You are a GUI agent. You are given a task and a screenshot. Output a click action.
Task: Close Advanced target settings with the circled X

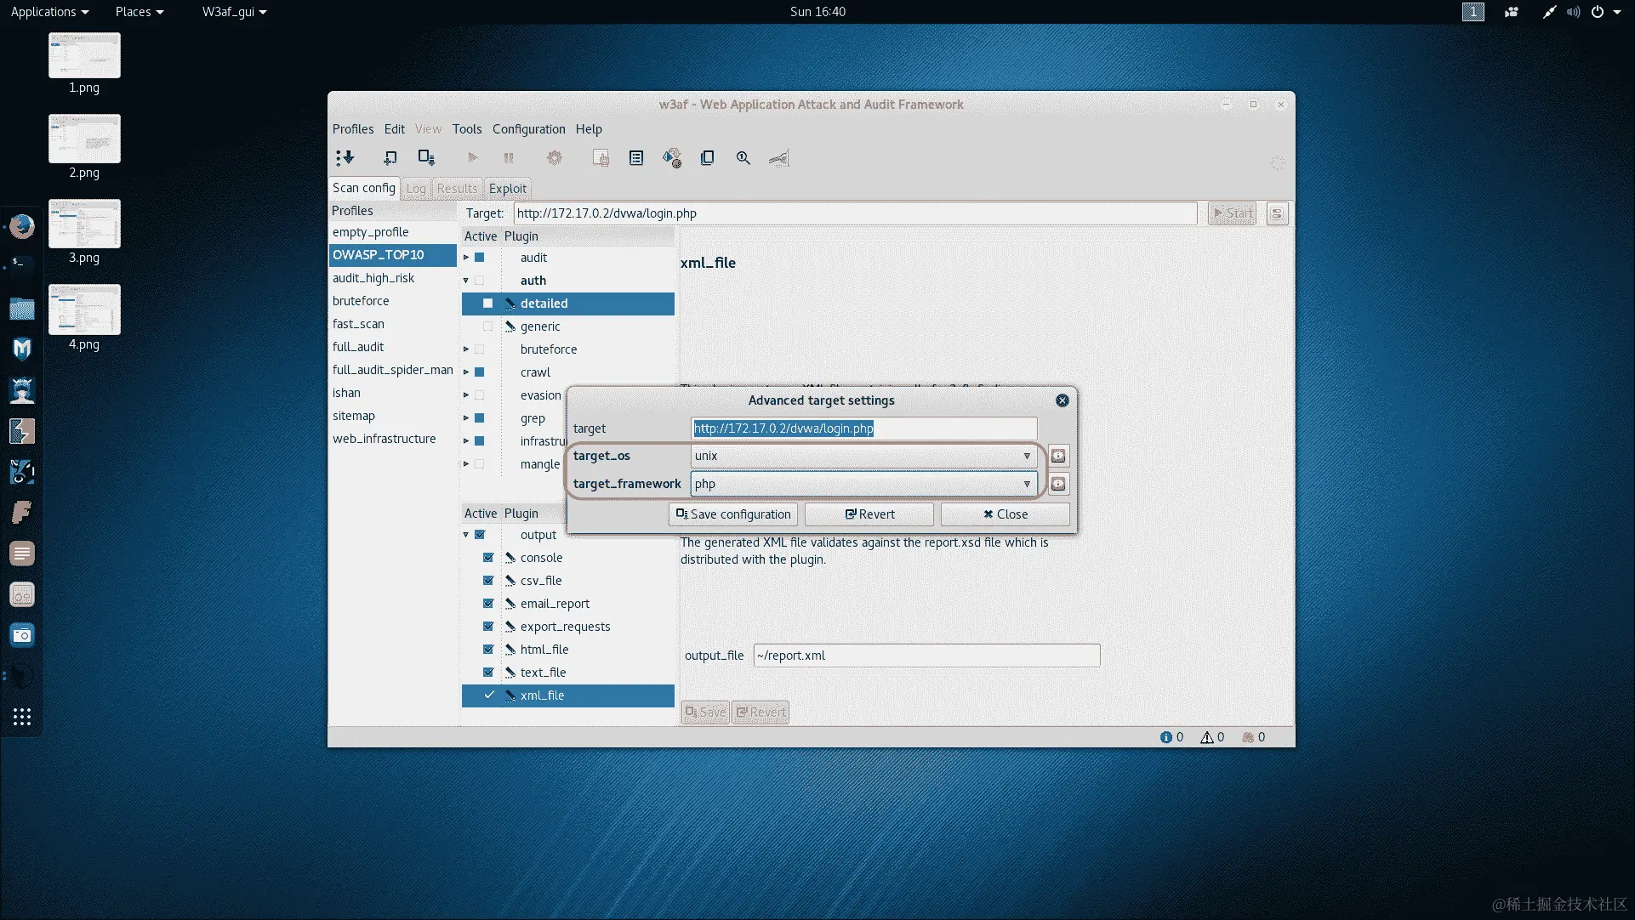[1062, 400]
